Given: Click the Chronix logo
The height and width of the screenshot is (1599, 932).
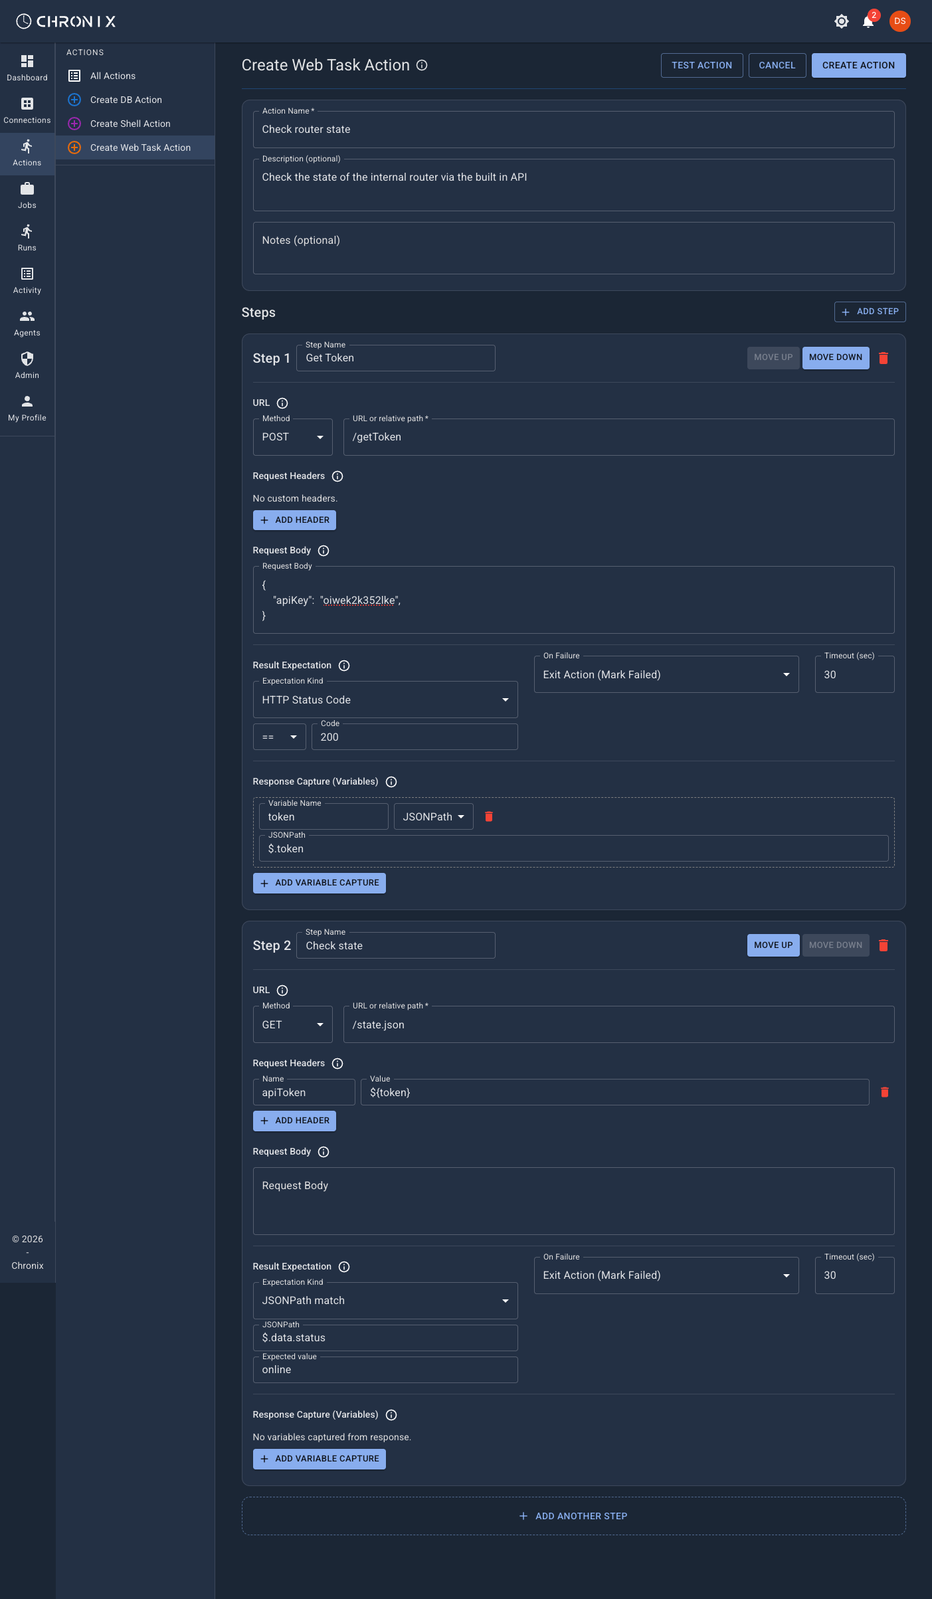Looking at the screenshot, I should [x=66, y=21].
